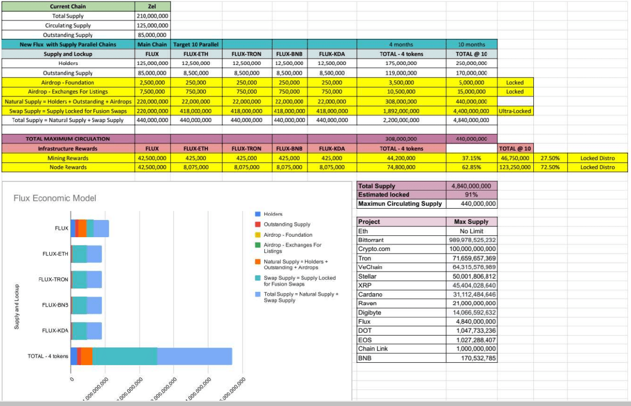631x406 pixels.
Task: Select the FLUX-ETH bar in the chart
Action: point(86,254)
